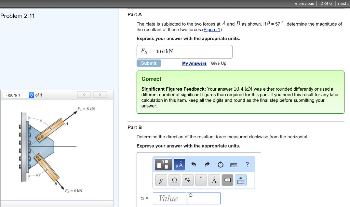350x207 pixels.
Task: Go to the previous problem
Action: pos(305,3)
